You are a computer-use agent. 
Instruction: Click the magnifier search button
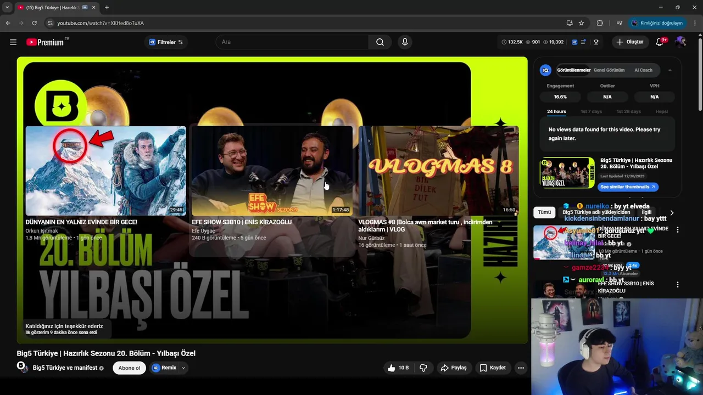380,42
